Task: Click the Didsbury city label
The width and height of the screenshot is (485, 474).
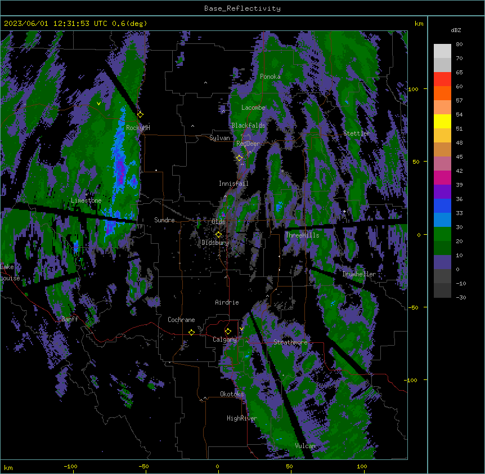Action: pyautogui.click(x=215, y=243)
